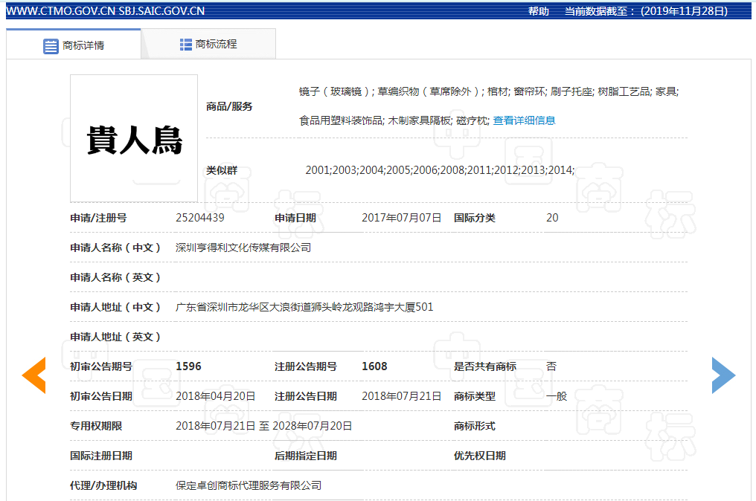The image size is (756, 501).
Task: Click the trademark type value 一般
Action: click(557, 396)
